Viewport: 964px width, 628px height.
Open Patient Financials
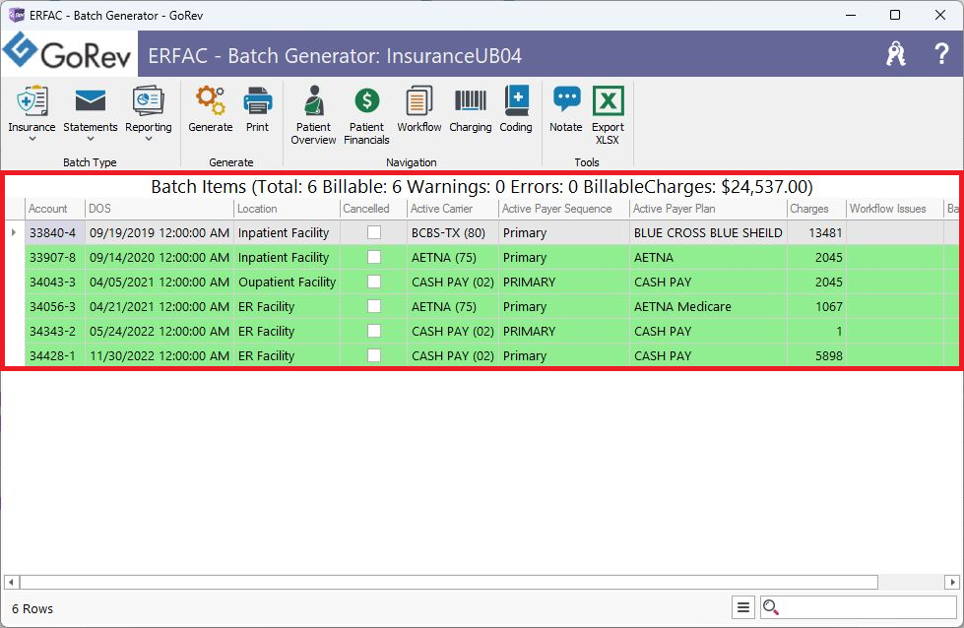pyautogui.click(x=366, y=115)
